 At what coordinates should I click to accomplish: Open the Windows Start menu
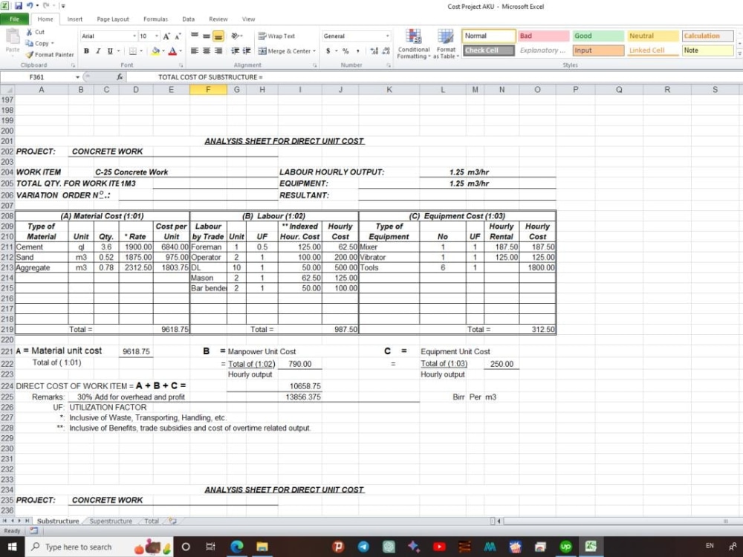(11, 547)
